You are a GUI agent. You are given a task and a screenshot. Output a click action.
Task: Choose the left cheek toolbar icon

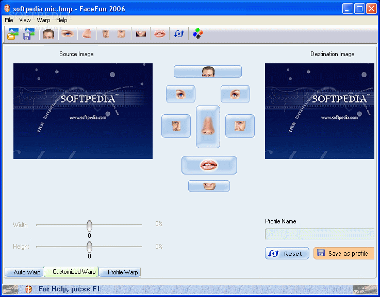pyautogui.click(x=105, y=34)
